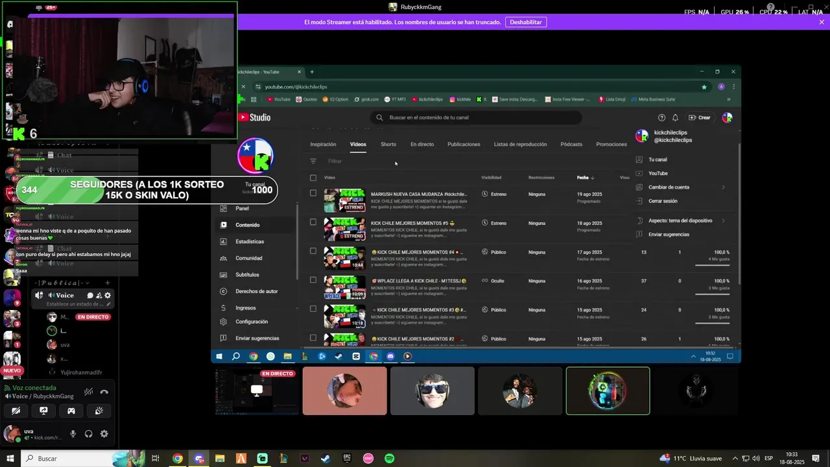Open Voice channel settings gear
Image resolution: width=830 pixels, height=467 pixels.
108,295
